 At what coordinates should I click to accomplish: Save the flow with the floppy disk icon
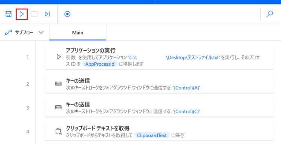(x=8, y=14)
